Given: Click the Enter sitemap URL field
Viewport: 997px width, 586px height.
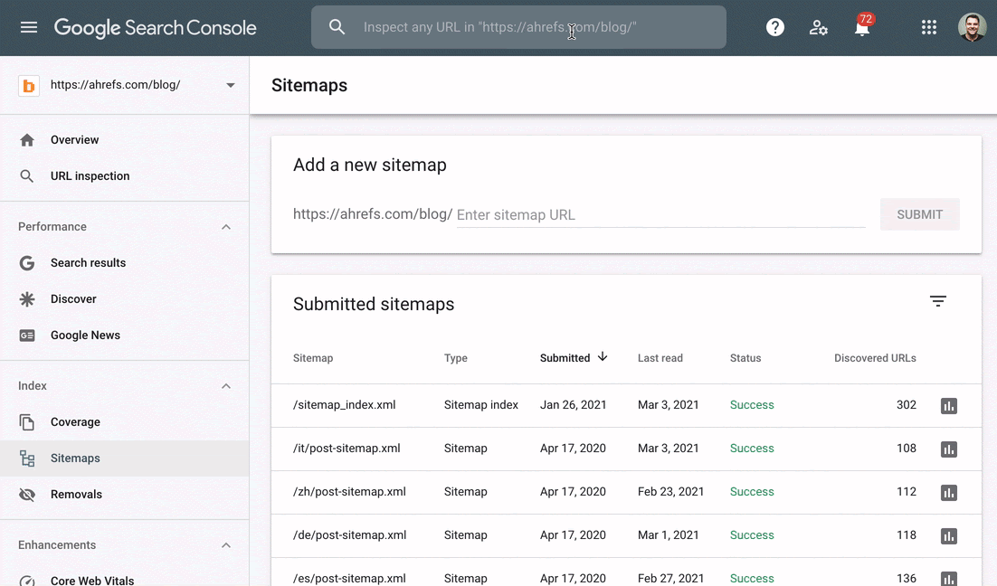Looking at the screenshot, I should click(660, 215).
